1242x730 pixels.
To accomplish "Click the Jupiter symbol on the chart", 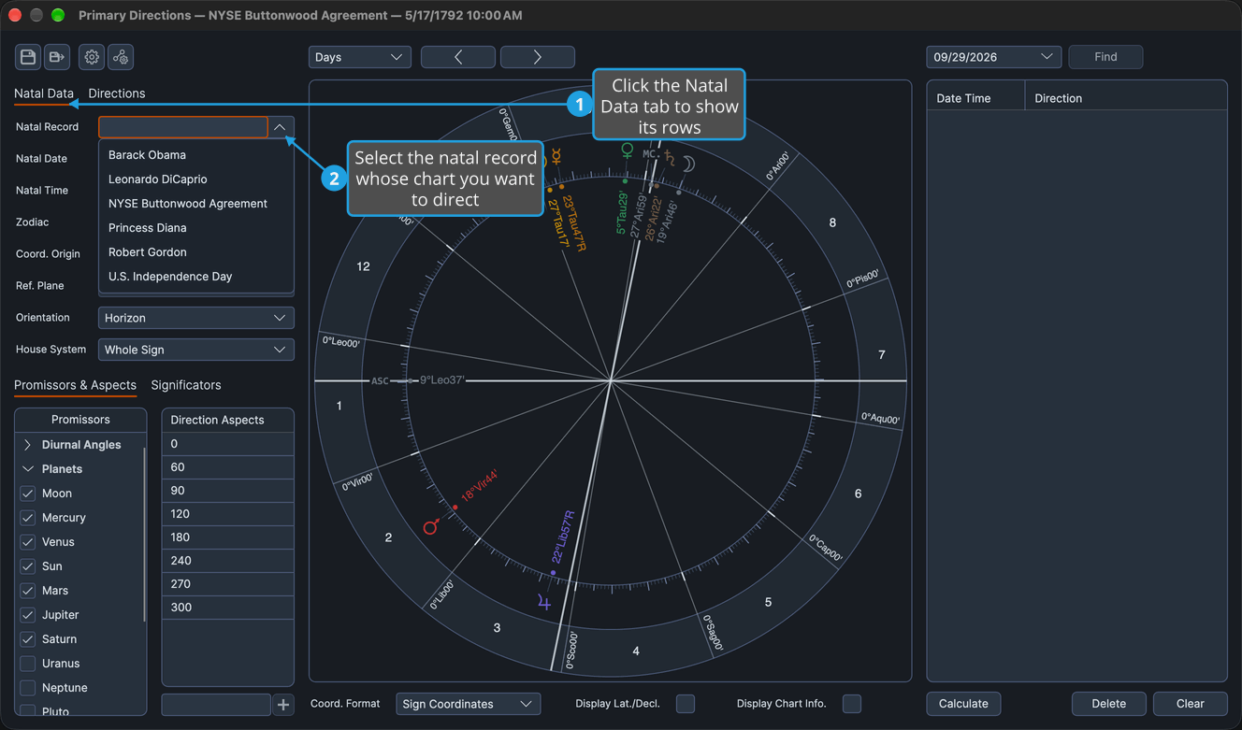I will pyautogui.click(x=544, y=603).
